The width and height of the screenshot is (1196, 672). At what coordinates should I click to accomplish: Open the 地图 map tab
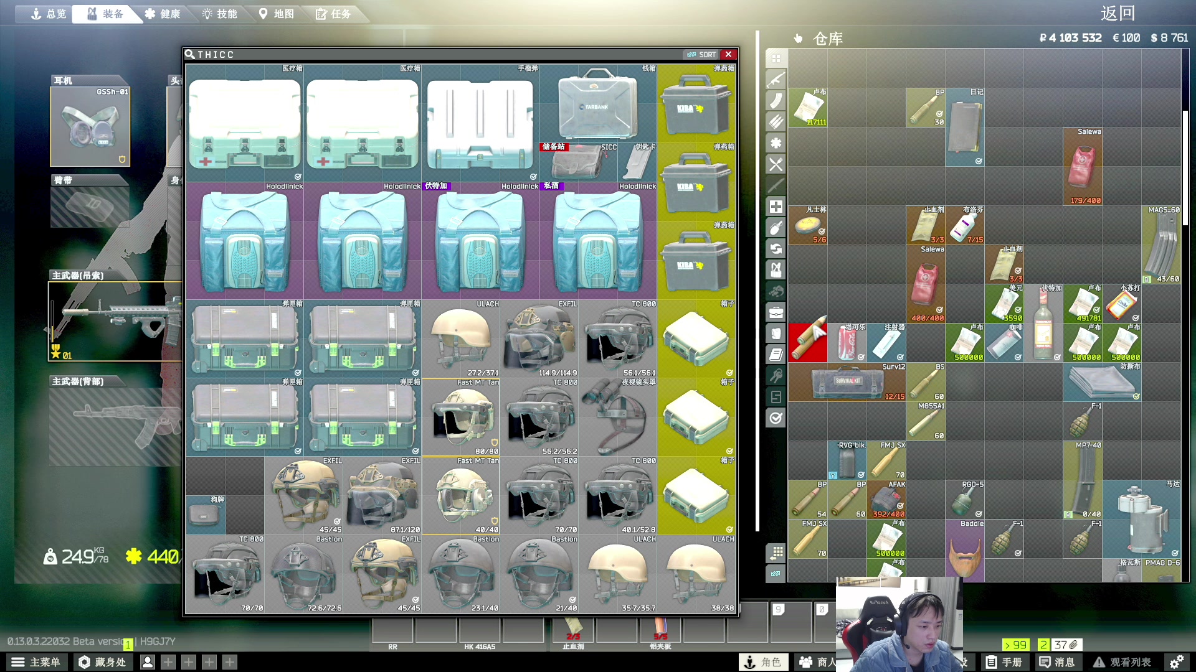point(277,14)
